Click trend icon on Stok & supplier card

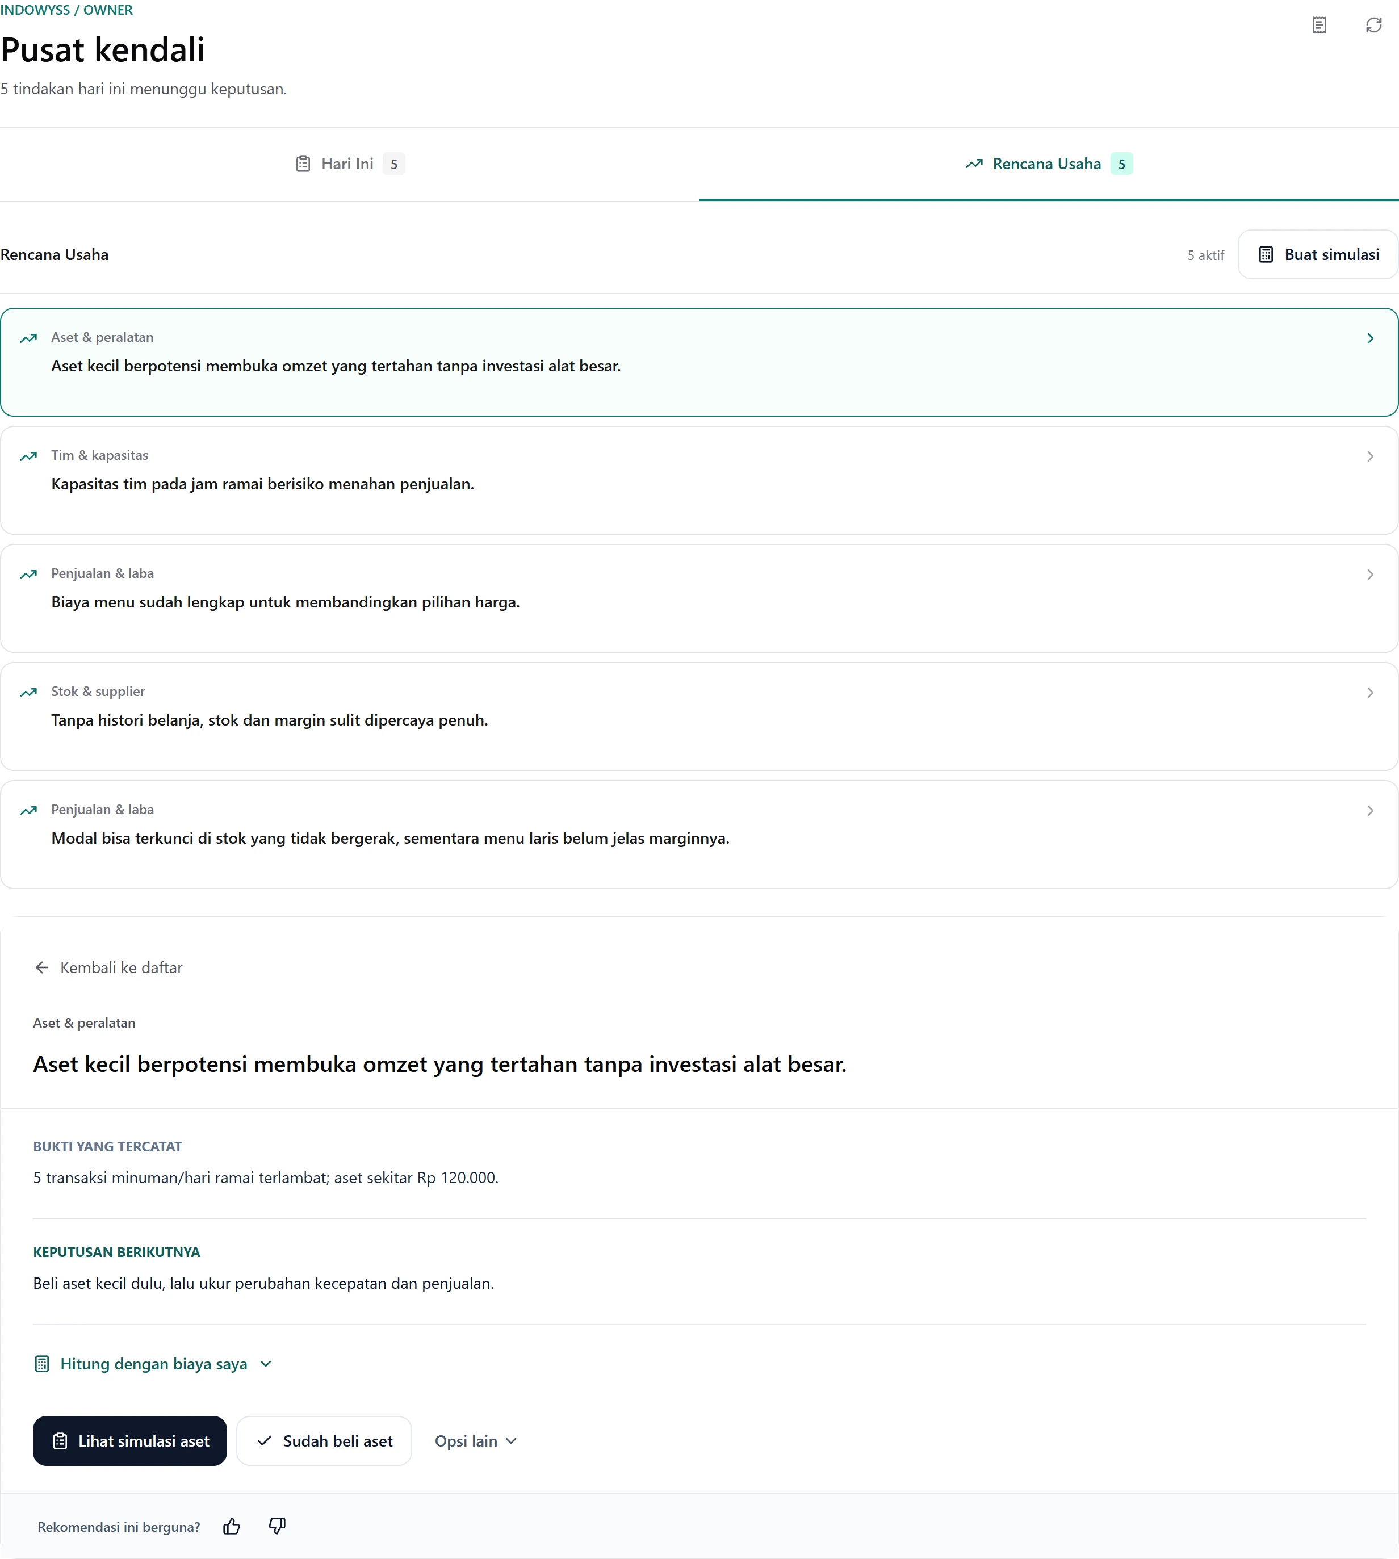[x=28, y=692]
